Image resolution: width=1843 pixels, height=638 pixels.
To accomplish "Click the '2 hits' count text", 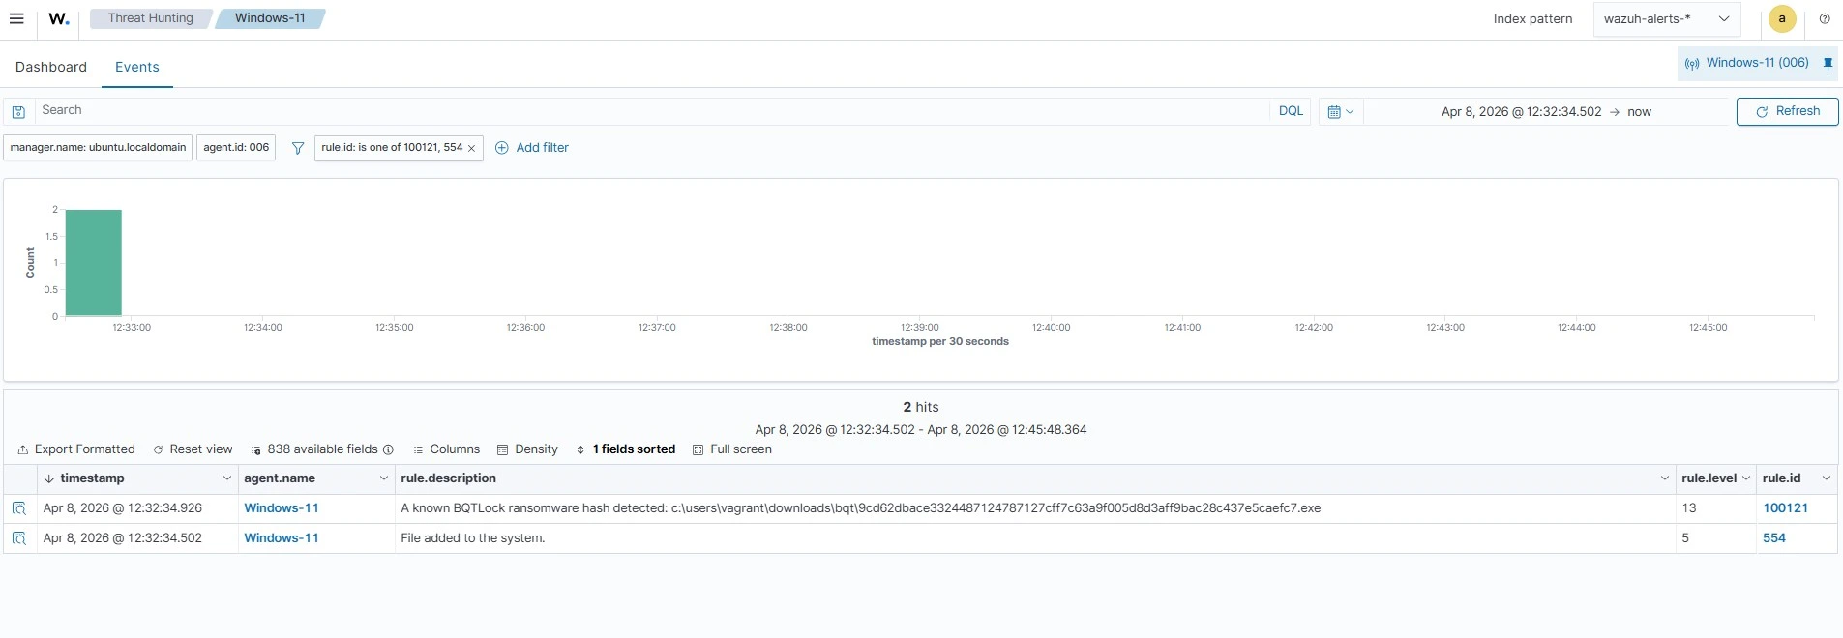I will [921, 407].
